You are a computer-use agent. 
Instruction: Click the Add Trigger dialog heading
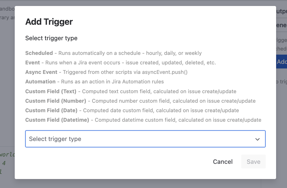tap(49, 22)
